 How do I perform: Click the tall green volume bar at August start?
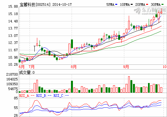coord(72,87)
